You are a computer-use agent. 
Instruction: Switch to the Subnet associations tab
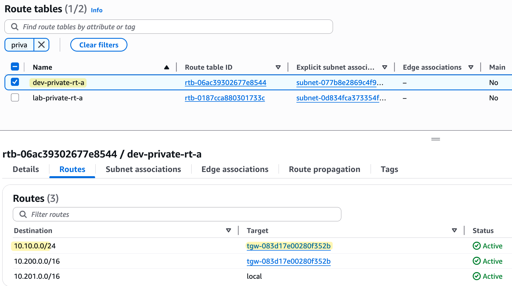[143, 169]
